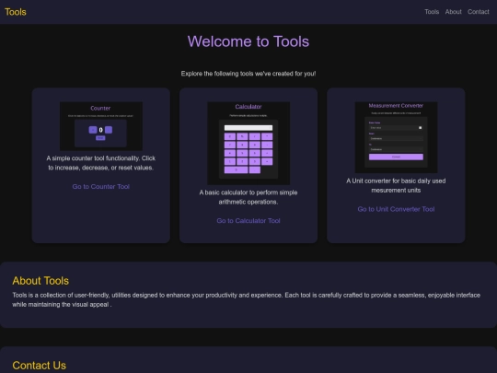Open the Contact navigation link

coord(479,12)
